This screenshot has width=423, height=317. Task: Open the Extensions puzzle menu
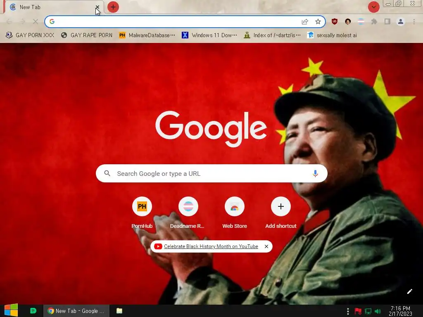pos(374,21)
